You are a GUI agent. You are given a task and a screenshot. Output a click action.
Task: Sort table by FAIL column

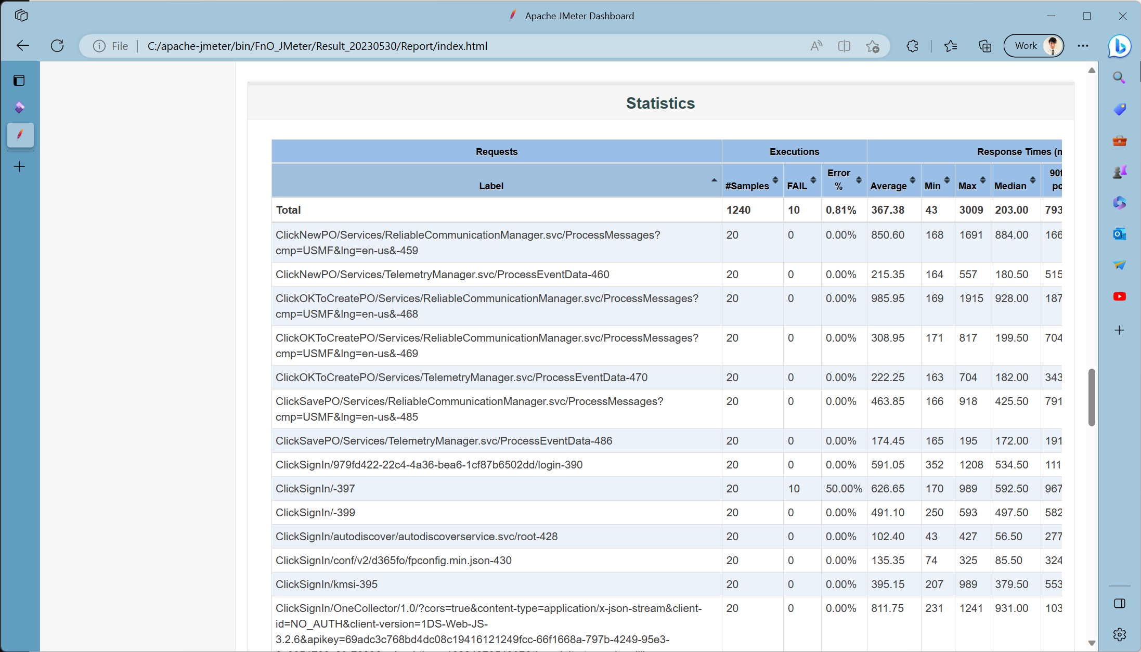pos(802,180)
